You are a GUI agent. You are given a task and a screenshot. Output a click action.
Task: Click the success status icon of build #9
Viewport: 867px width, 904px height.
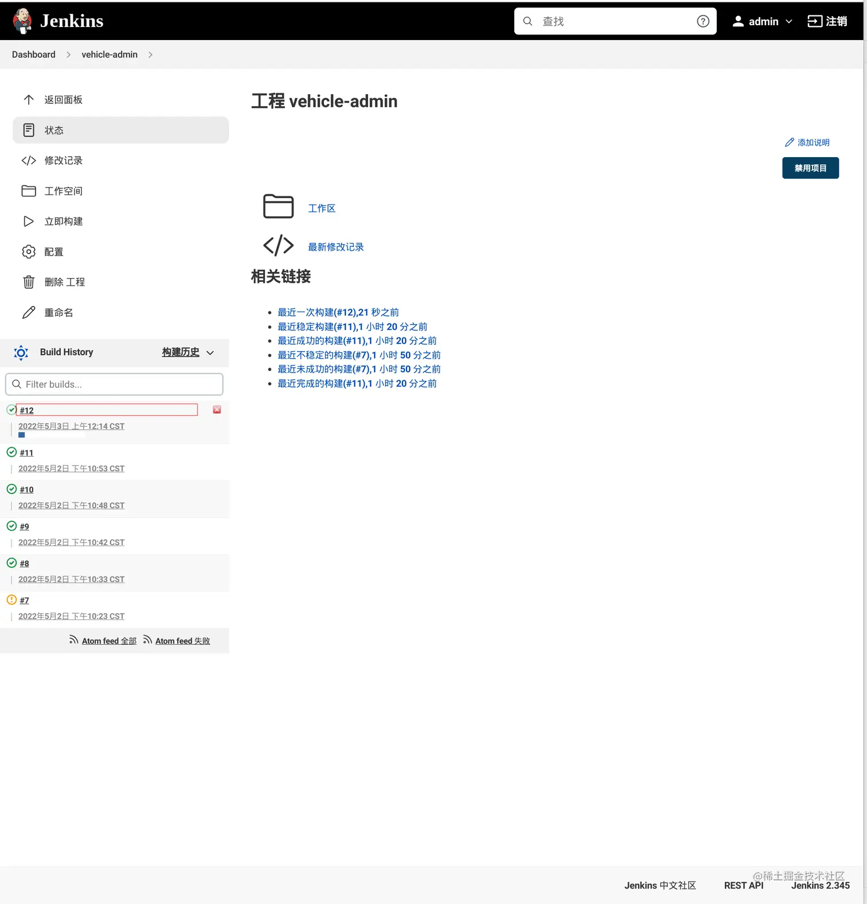click(11, 526)
